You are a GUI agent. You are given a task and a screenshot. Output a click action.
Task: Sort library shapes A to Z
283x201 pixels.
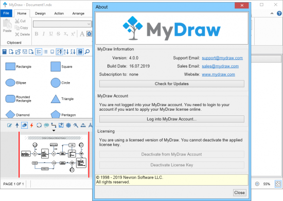click(x=66, y=52)
